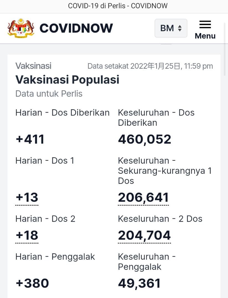Screen dimensions: 228x298
Task: Open the BM language dropdown
Action: [171, 28]
